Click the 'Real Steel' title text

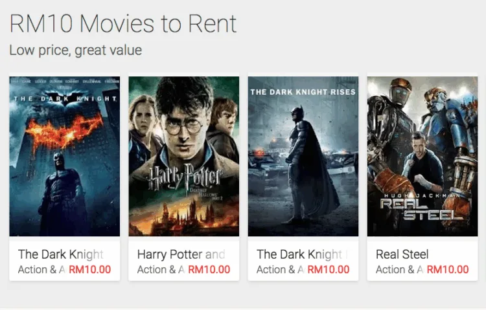pos(402,254)
